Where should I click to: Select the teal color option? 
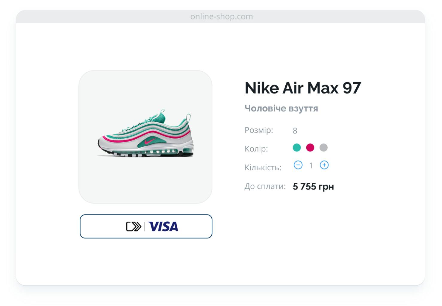point(297,148)
